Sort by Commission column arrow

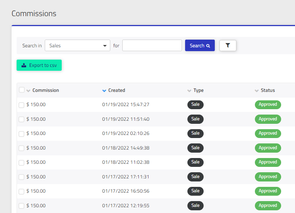pyautogui.click(x=29, y=91)
